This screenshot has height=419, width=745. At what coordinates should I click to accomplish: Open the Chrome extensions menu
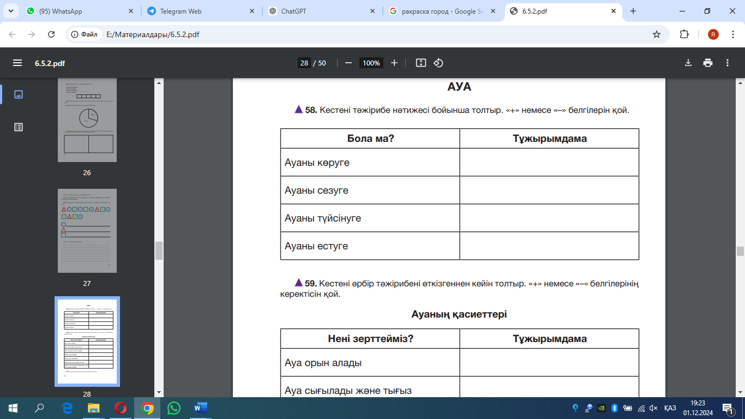click(x=684, y=34)
